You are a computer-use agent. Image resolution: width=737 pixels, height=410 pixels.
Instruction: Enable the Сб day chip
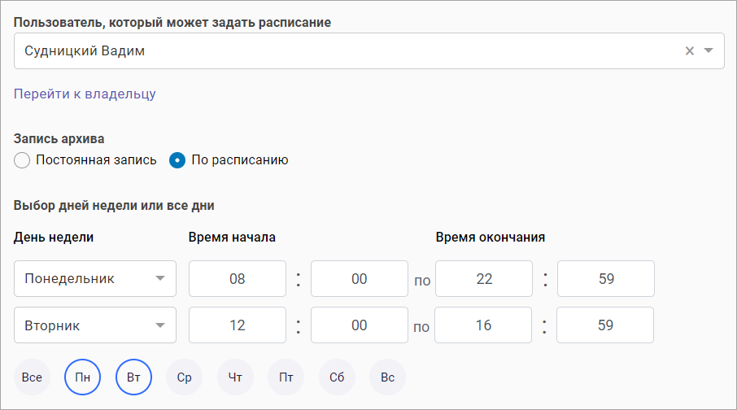(x=337, y=377)
